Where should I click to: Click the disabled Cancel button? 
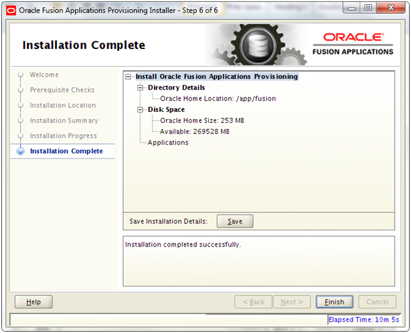pyautogui.click(x=377, y=302)
